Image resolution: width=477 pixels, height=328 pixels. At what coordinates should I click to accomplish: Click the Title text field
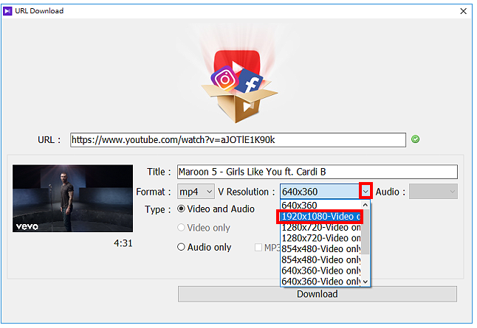coord(318,172)
